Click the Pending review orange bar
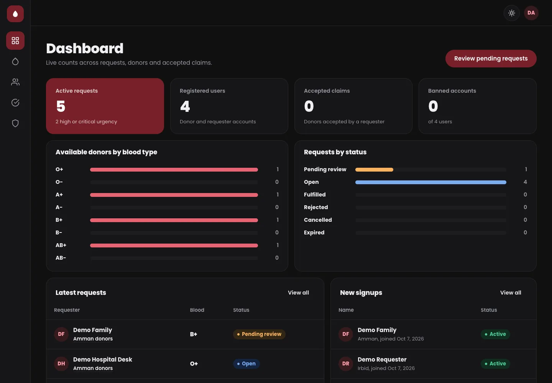 tap(374, 170)
